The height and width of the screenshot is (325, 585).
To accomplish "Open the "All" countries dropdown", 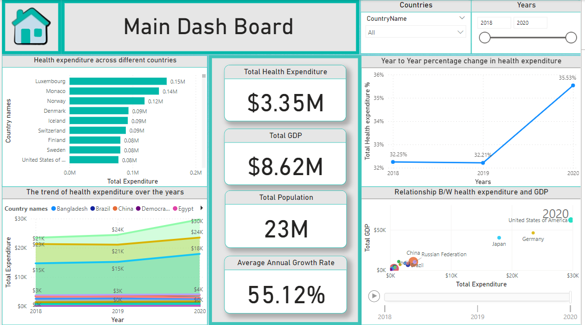I will pos(415,32).
